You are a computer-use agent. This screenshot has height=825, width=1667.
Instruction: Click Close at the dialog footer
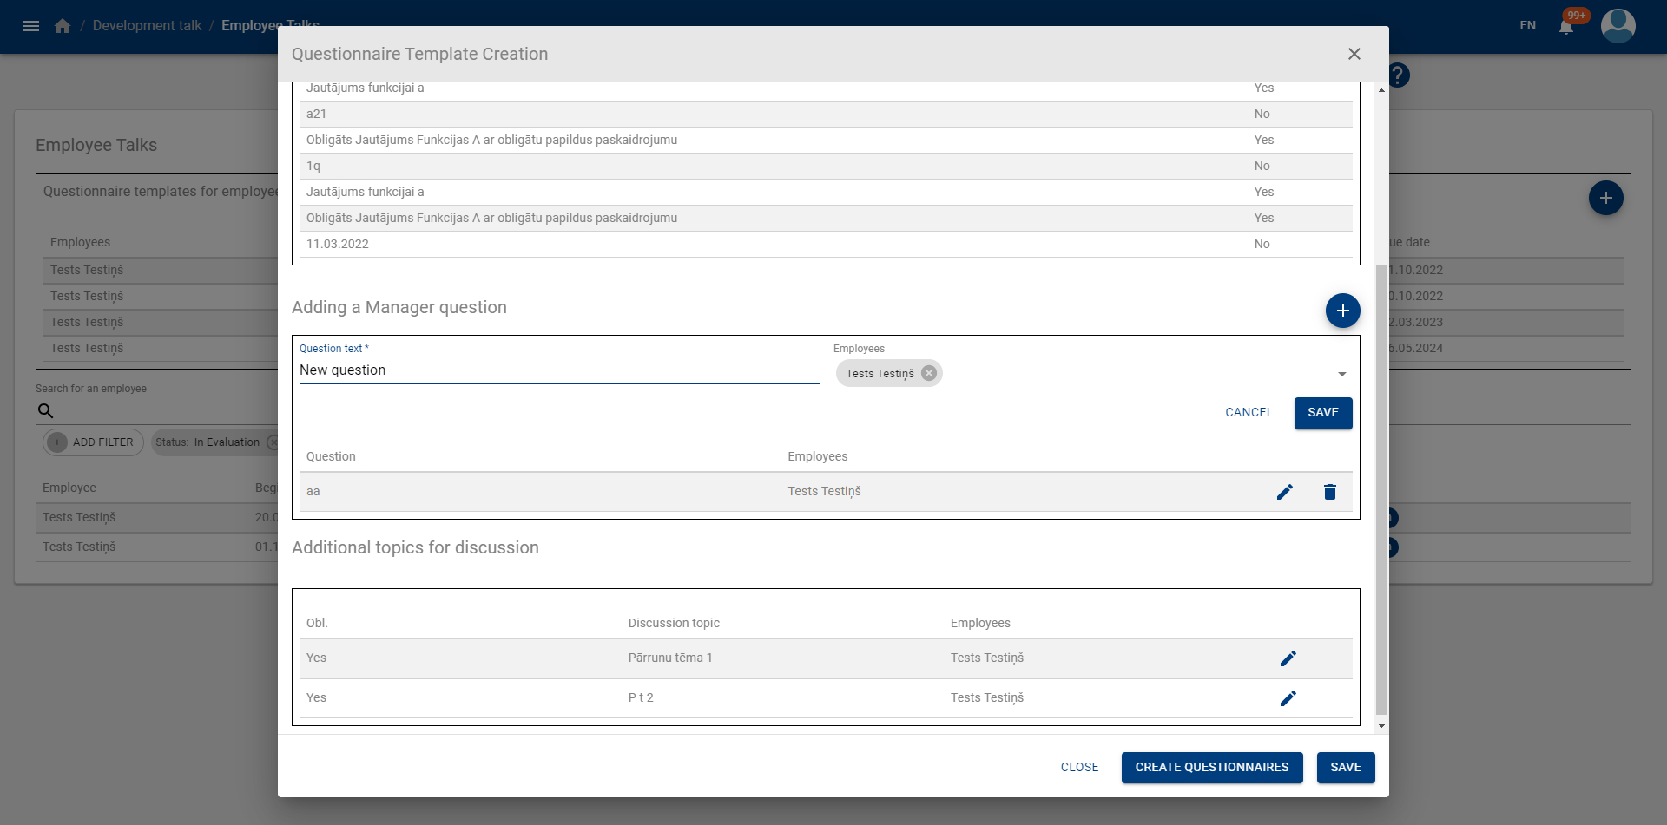[1080, 768]
